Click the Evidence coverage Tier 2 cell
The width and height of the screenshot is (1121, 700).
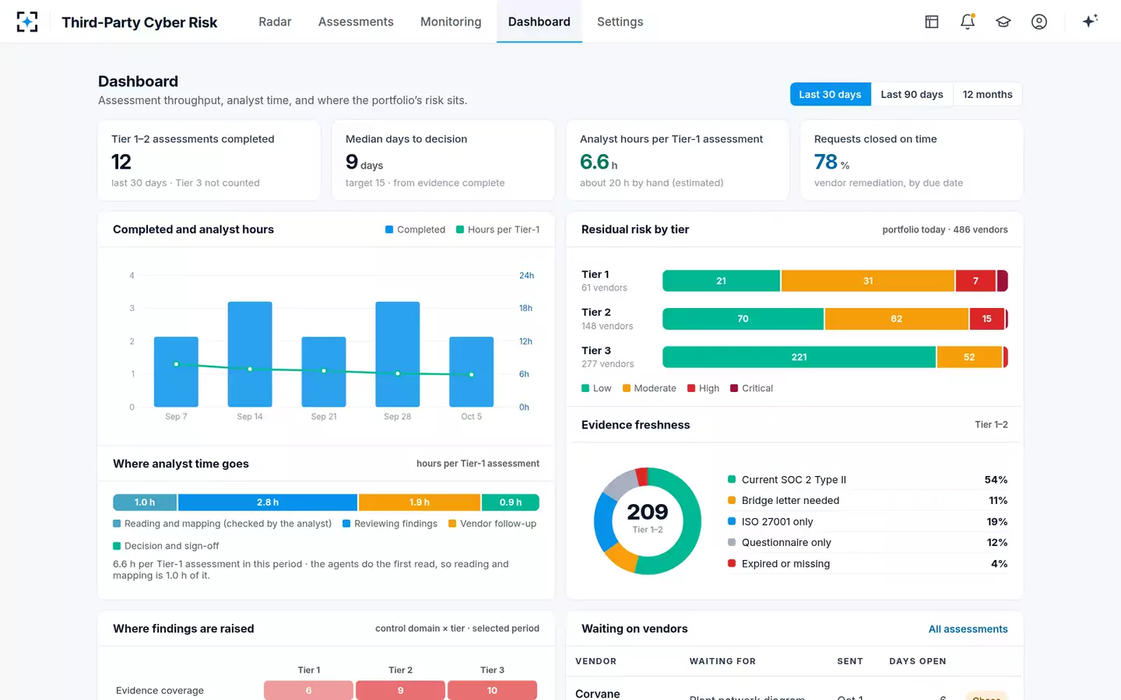coord(400,691)
